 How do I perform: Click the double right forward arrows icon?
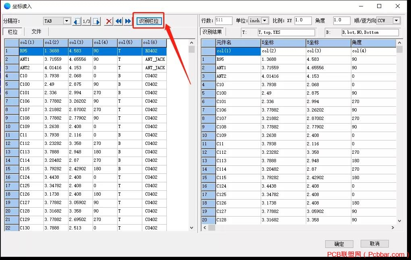click(128, 21)
